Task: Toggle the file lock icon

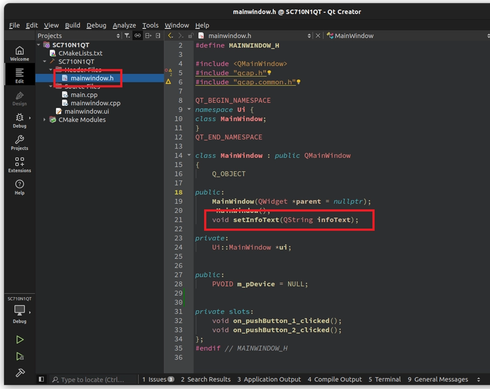Action: point(191,35)
